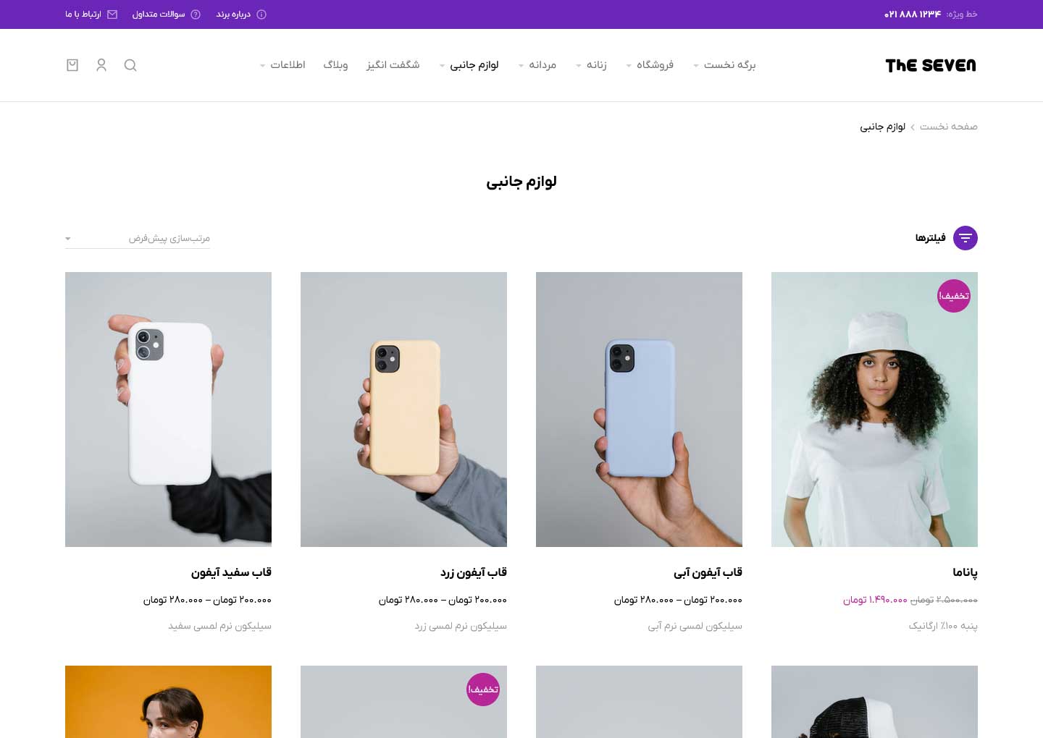Click the envelope icon beside ارتباط با ما
The image size is (1043, 738).
tap(112, 14)
